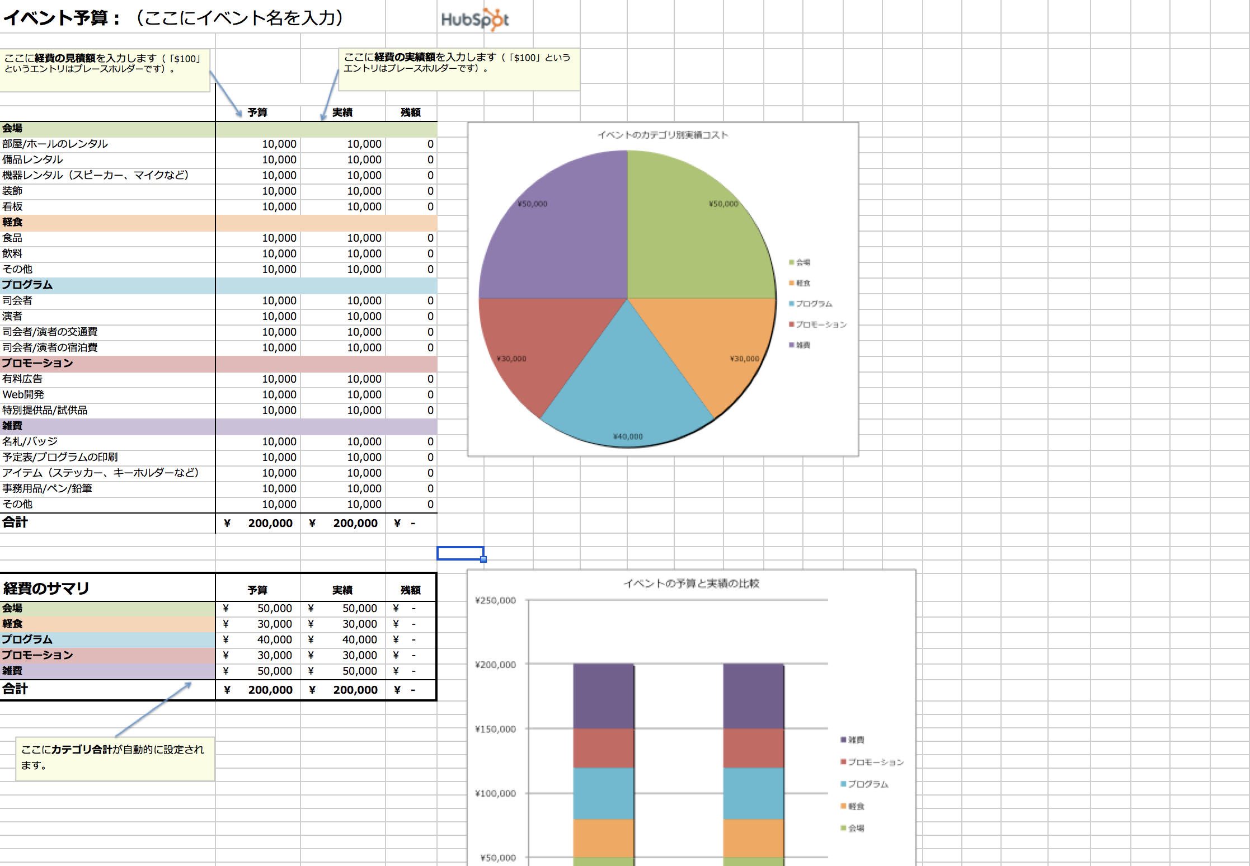Select the bar chart title イベントの予算と実績の比較

pos(691,583)
